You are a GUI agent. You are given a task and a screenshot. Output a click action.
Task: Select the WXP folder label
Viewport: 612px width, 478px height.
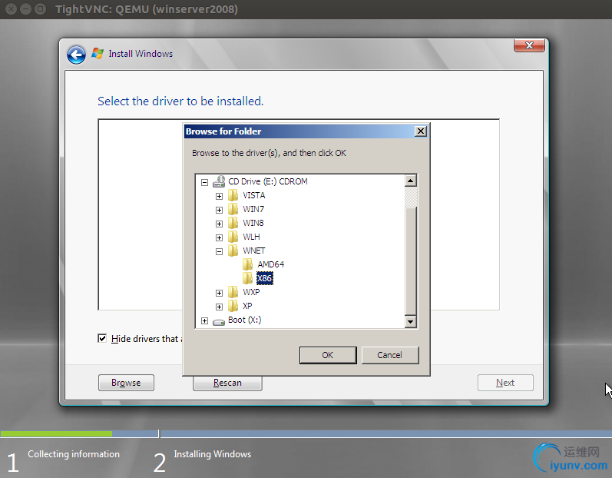click(251, 292)
